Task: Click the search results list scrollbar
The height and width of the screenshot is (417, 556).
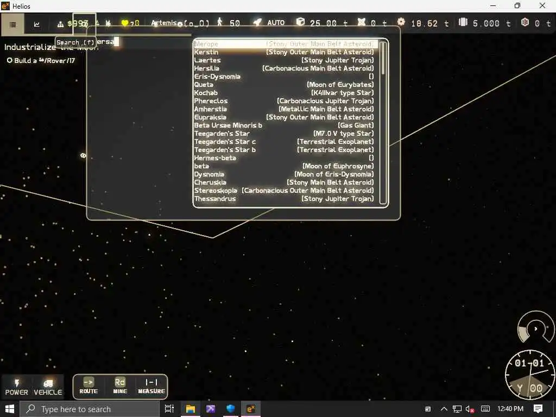Action: pyautogui.click(x=383, y=122)
